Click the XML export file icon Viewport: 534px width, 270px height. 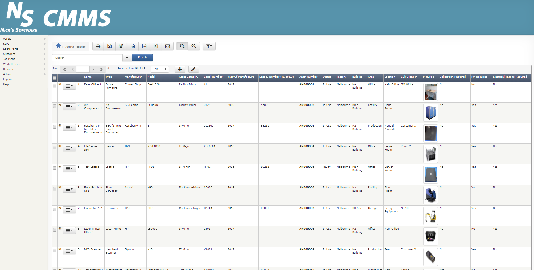133,46
